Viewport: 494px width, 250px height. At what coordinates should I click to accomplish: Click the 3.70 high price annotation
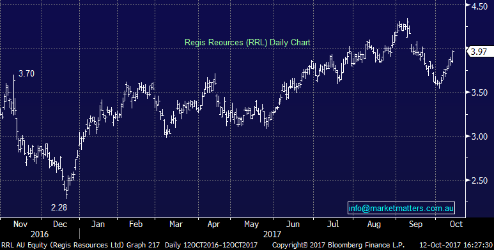pyautogui.click(x=26, y=74)
